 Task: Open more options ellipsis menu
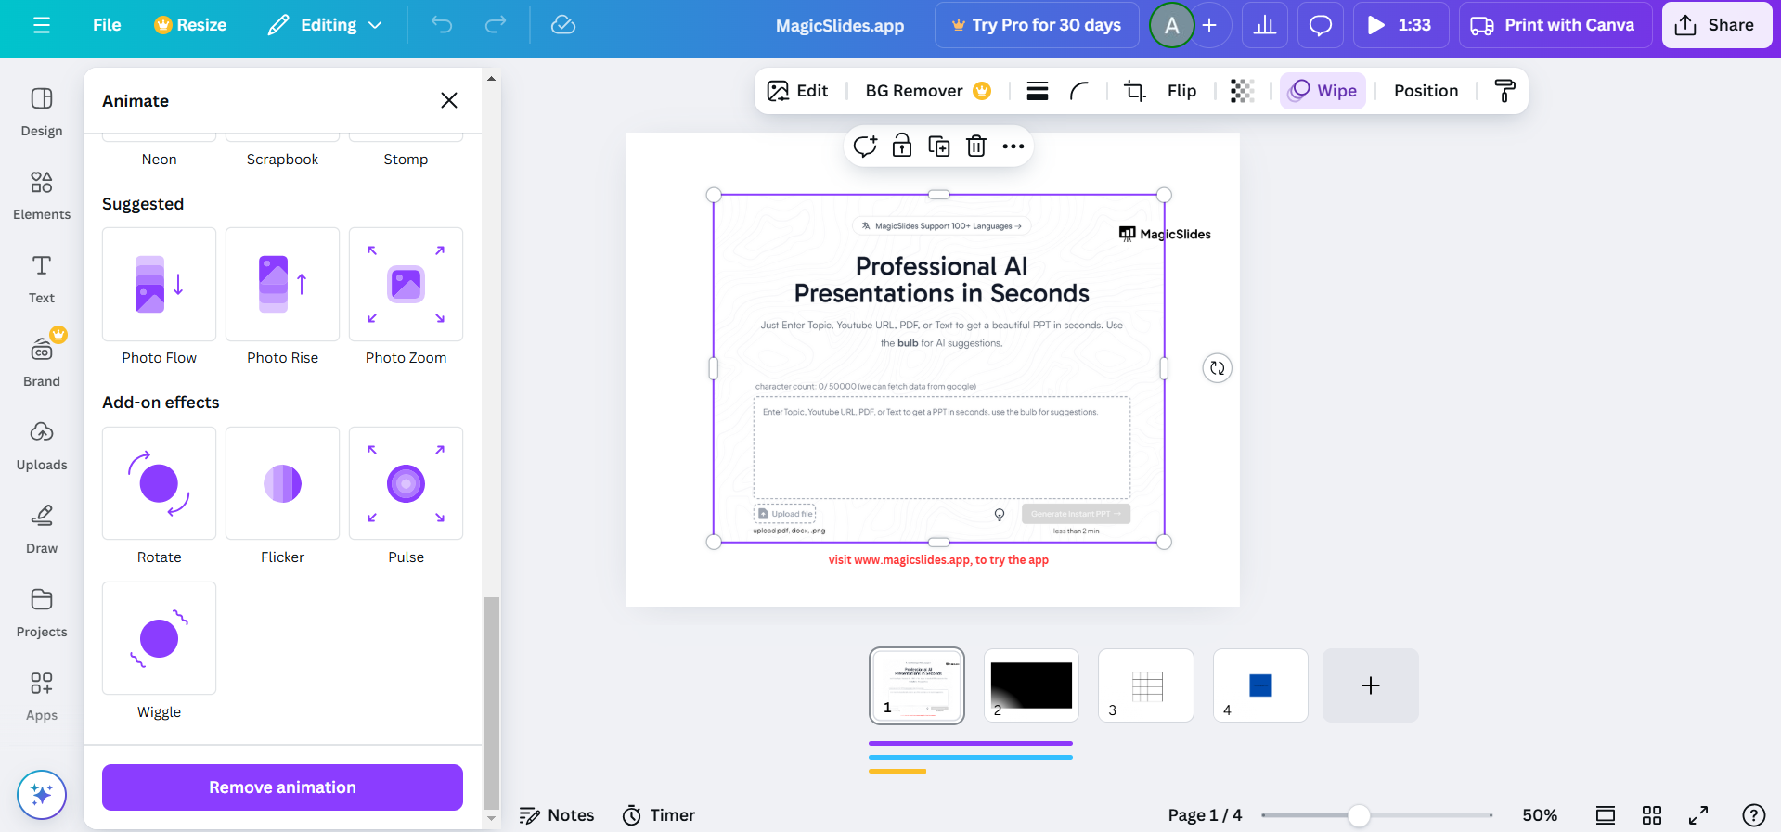pos(1013,147)
